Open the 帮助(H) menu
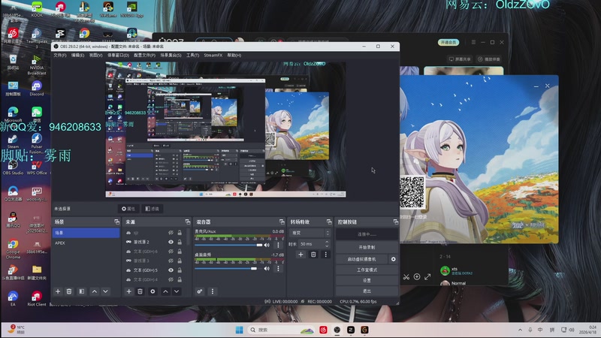Screen dimensions: 601x338 point(234,55)
